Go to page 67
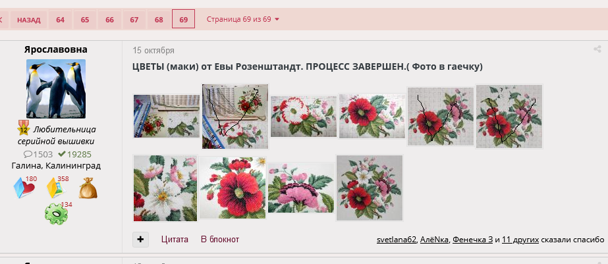 pos(134,19)
